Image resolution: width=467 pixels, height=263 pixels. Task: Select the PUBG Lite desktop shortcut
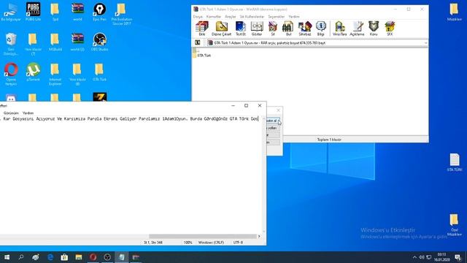tap(33, 12)
